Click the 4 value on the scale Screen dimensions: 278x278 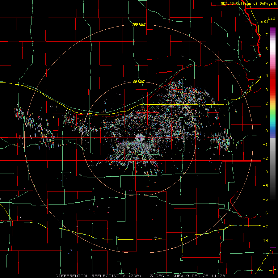(267, 76)
